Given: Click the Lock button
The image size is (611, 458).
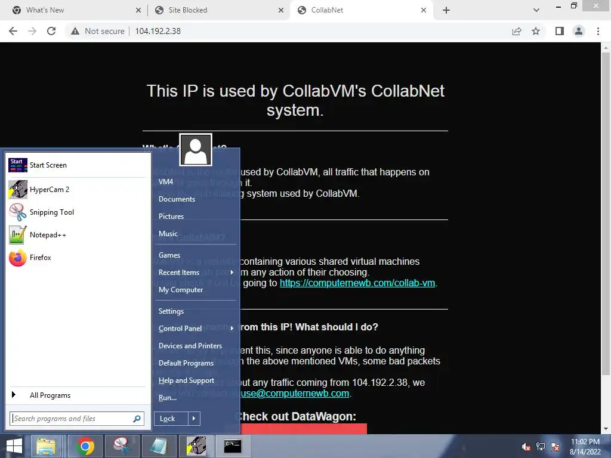Looking at the screenshot, I should click(x=171, y=419).
